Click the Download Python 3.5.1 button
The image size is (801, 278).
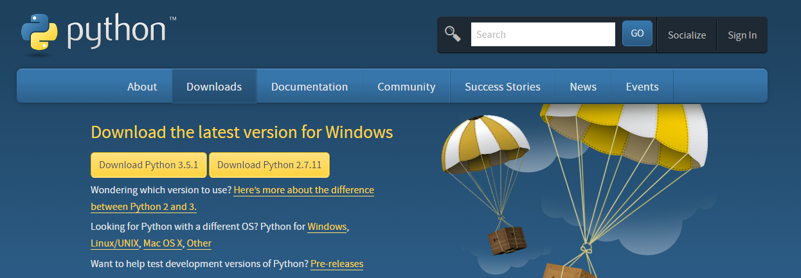point(148,165)
